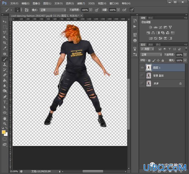Choose the Hand tool
Viewport: 189px width, 174px height.
(5, 118)
